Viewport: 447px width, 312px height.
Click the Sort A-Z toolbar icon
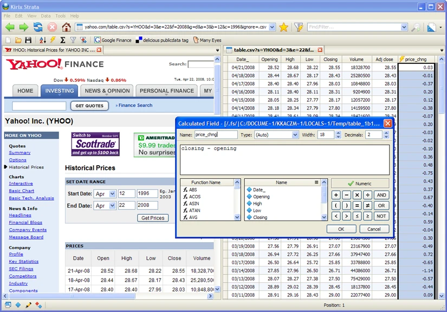(43, 40)
